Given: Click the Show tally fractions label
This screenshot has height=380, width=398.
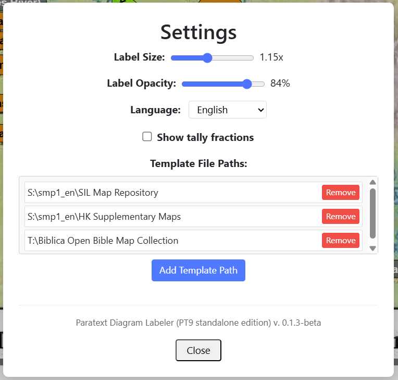Looking at the screenshot, I should (x=205, y=137).
